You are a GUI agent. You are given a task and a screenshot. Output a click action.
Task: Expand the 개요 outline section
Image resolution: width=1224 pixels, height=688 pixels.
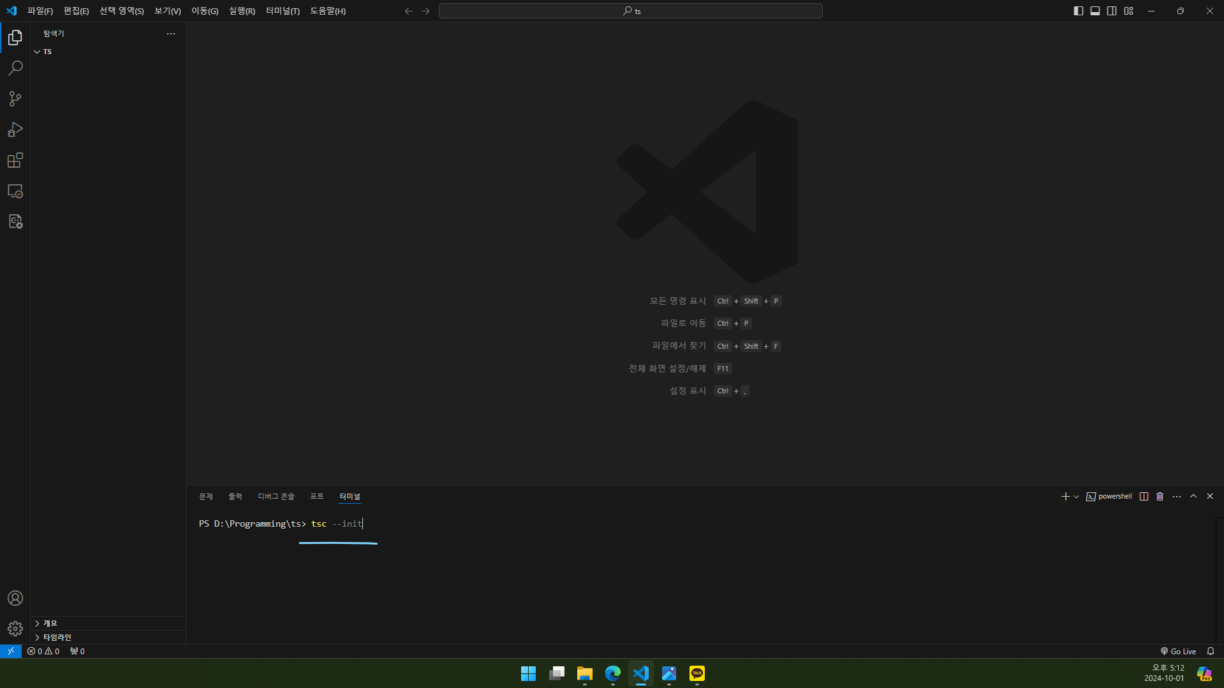(108, 623)
